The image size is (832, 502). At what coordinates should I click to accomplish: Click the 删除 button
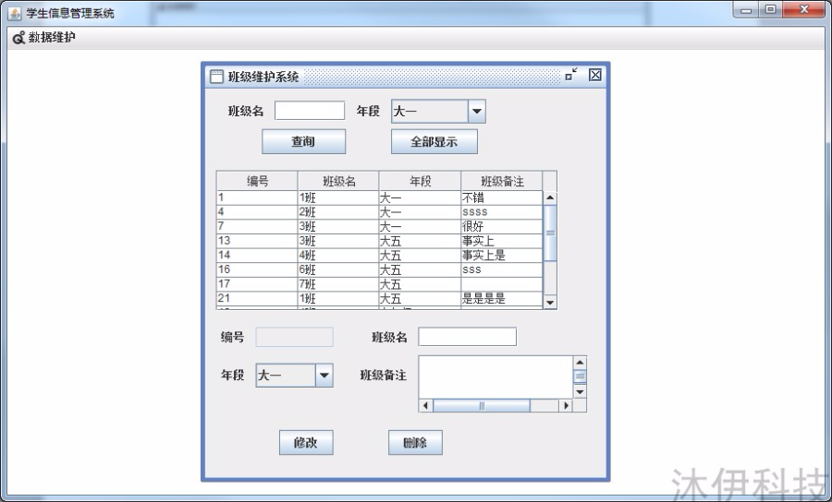pos(415,442)
